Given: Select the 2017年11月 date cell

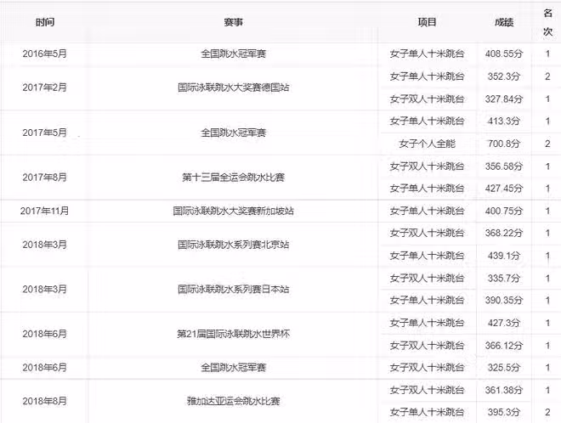Looking at the screenshot, I should click(44, 211).
